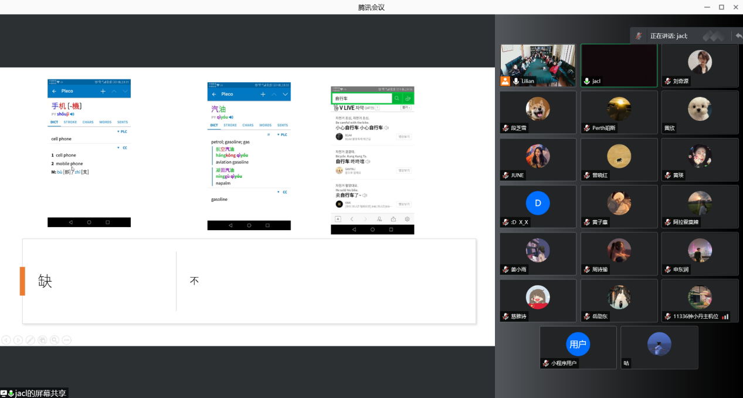
Task: Open the three-dot more options slideshow icon
Action: tap(66, 340)
